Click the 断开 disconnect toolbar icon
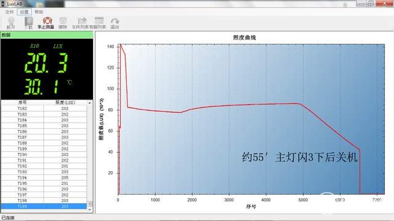This screenshot has height=221, width=394. (11, 21)
